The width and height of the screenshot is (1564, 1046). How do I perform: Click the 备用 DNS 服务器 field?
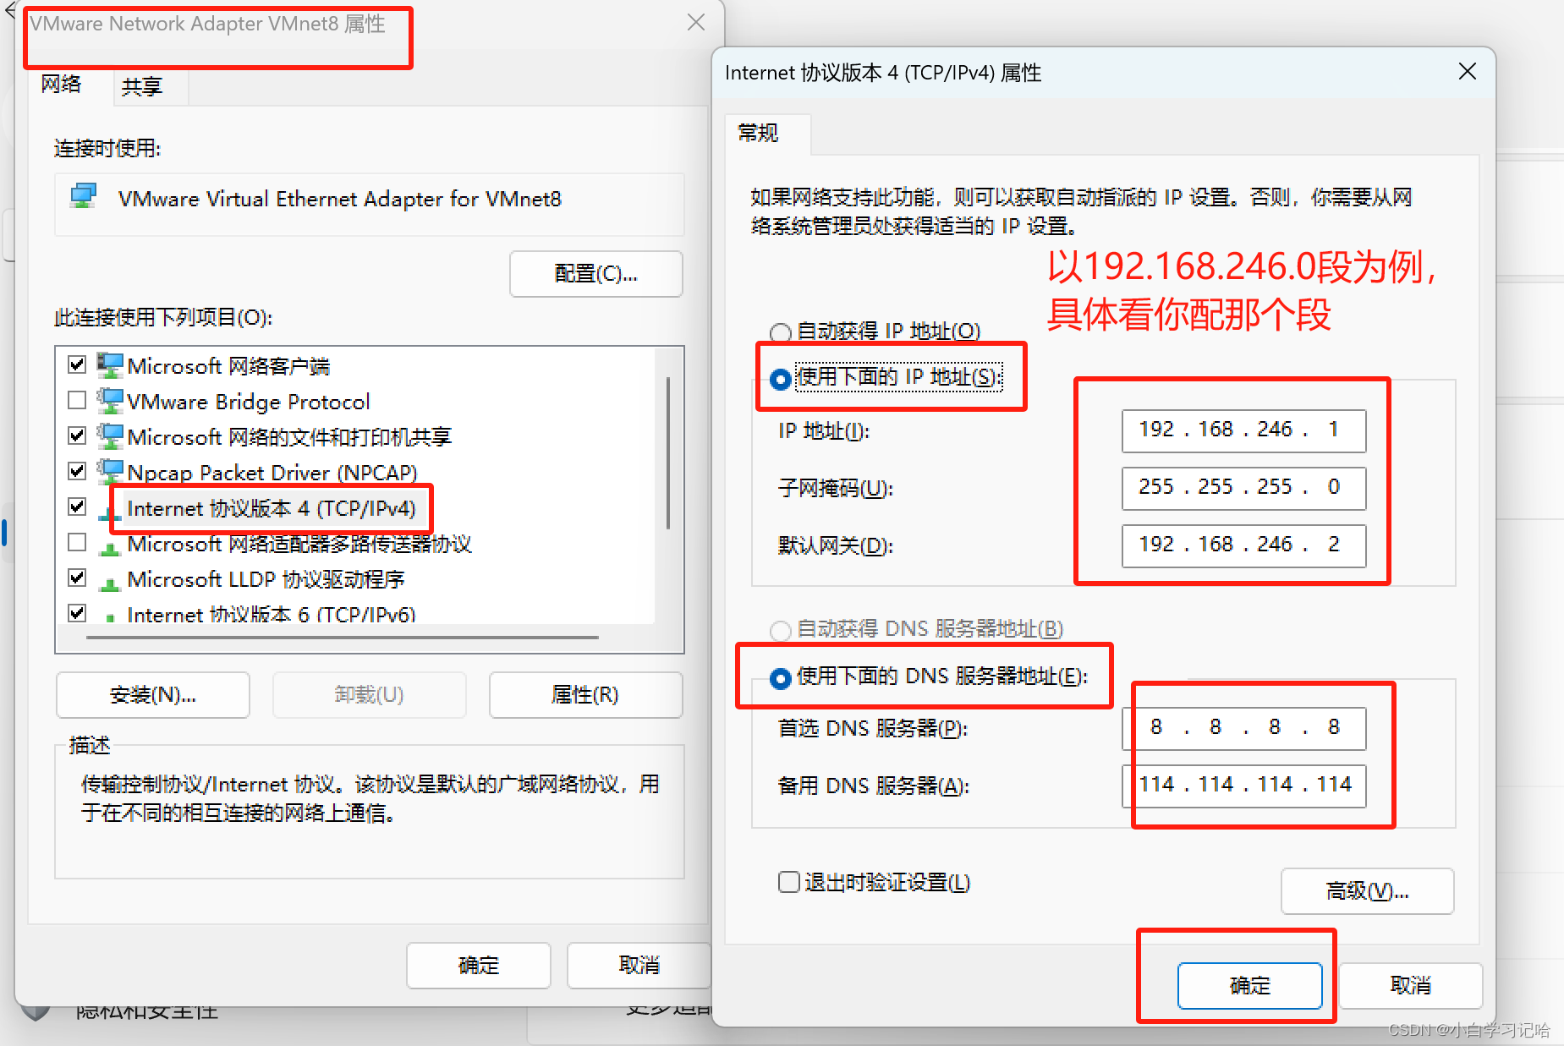1243,786
